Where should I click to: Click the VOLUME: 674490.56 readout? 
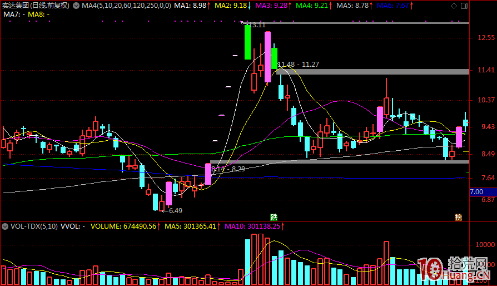pos(123,226)
